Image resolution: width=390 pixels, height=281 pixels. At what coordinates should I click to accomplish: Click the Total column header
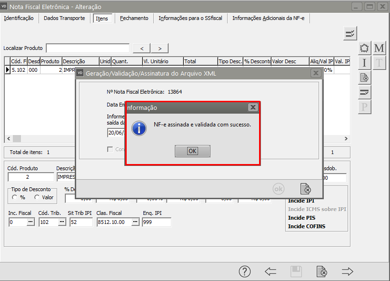200,61
